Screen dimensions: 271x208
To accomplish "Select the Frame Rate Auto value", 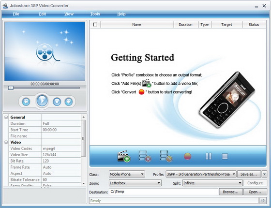I will point(61,167).
